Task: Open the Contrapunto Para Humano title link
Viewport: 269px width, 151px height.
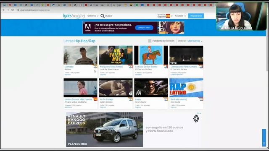Action: pos(184,67)
